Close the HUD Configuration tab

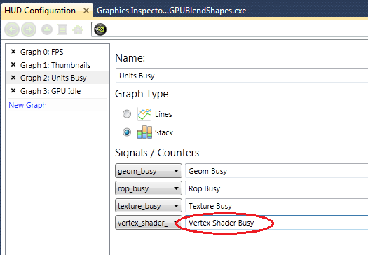pyautogui.click(x=86, y=11)
